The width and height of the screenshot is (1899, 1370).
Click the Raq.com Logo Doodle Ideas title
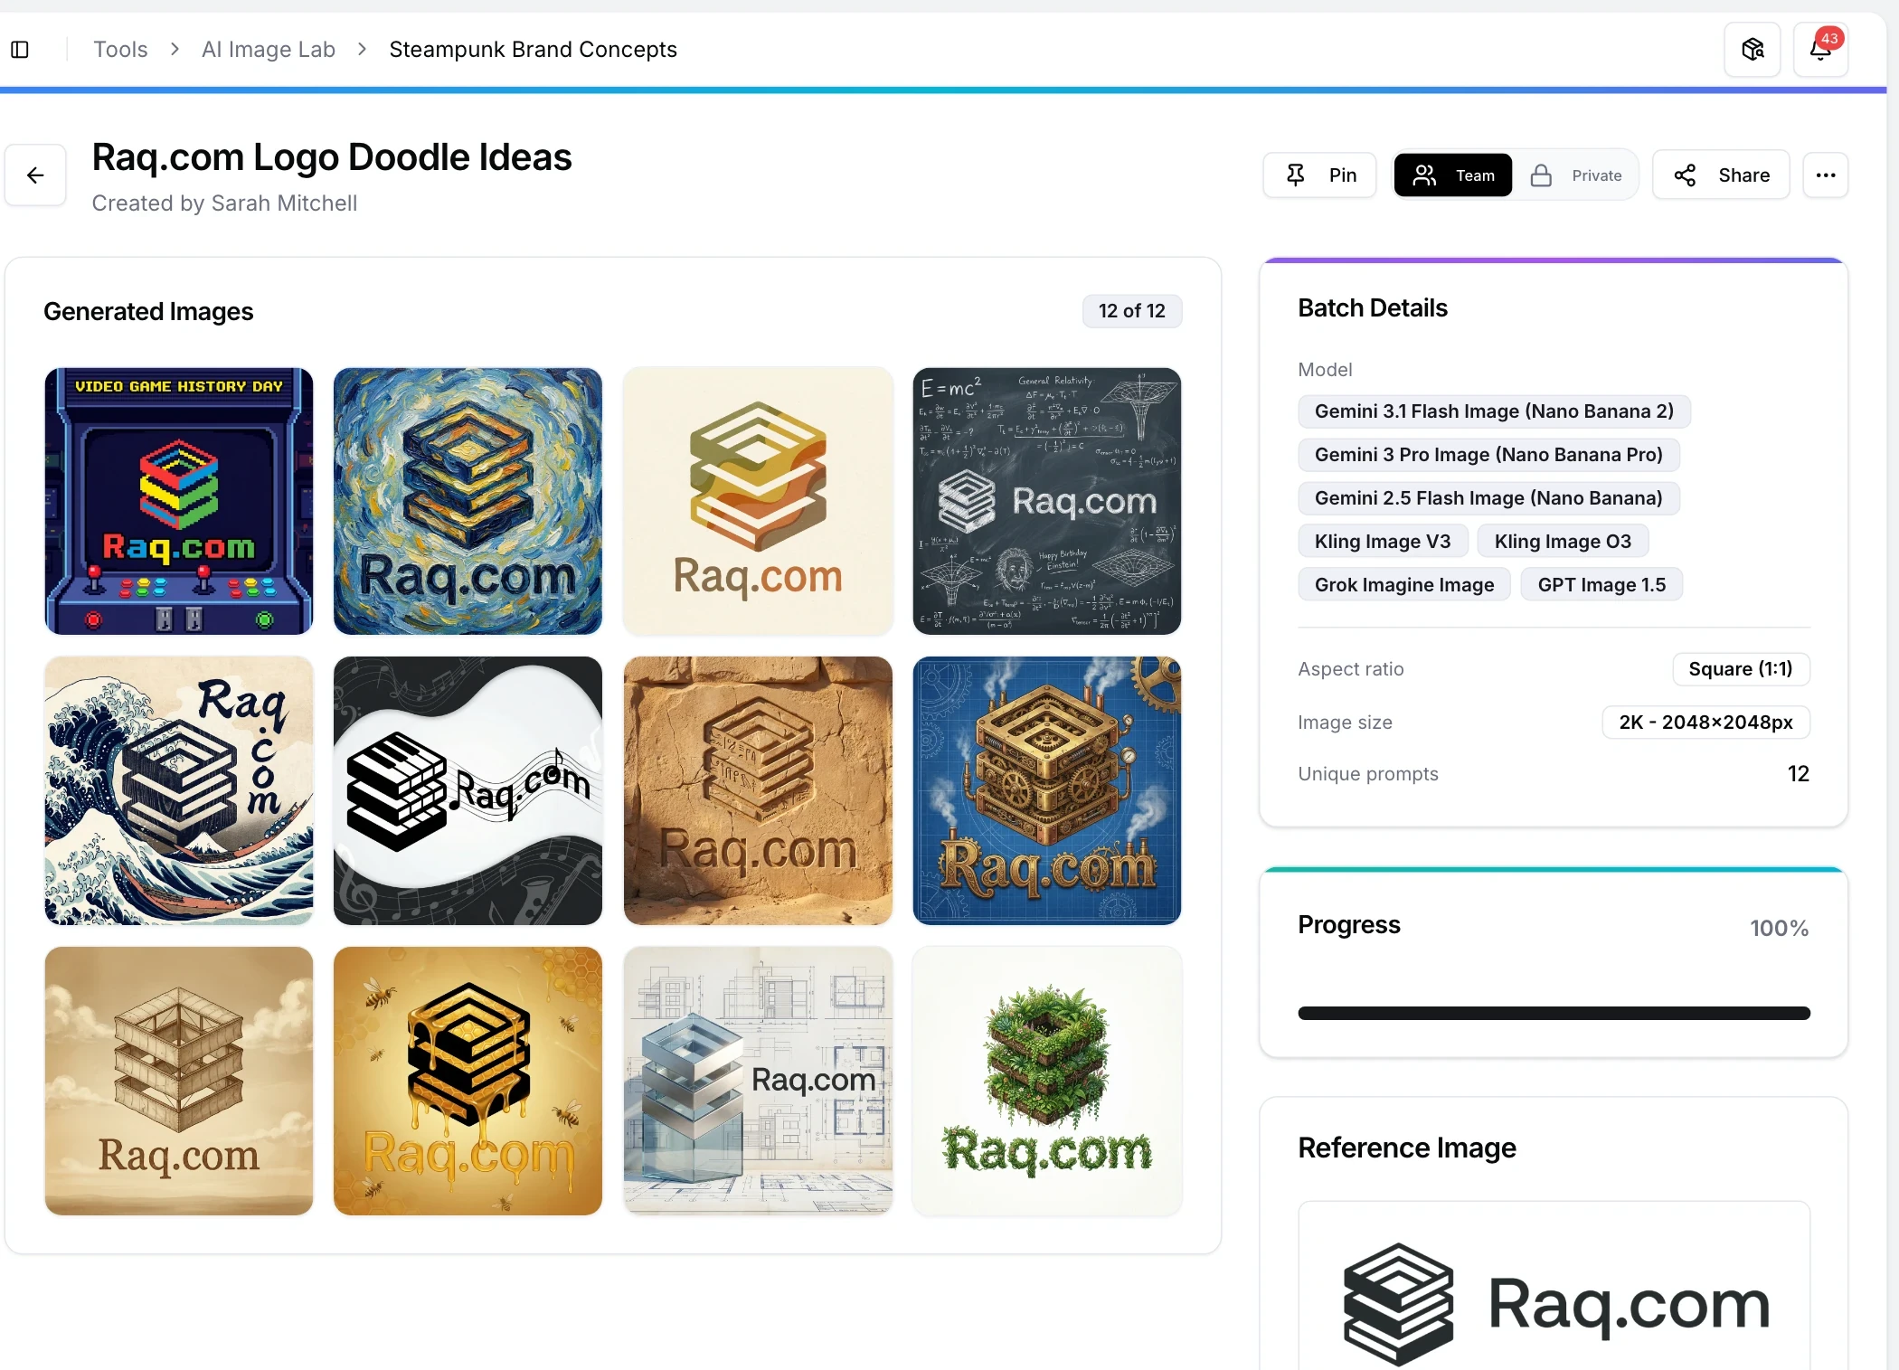[332, 157]
